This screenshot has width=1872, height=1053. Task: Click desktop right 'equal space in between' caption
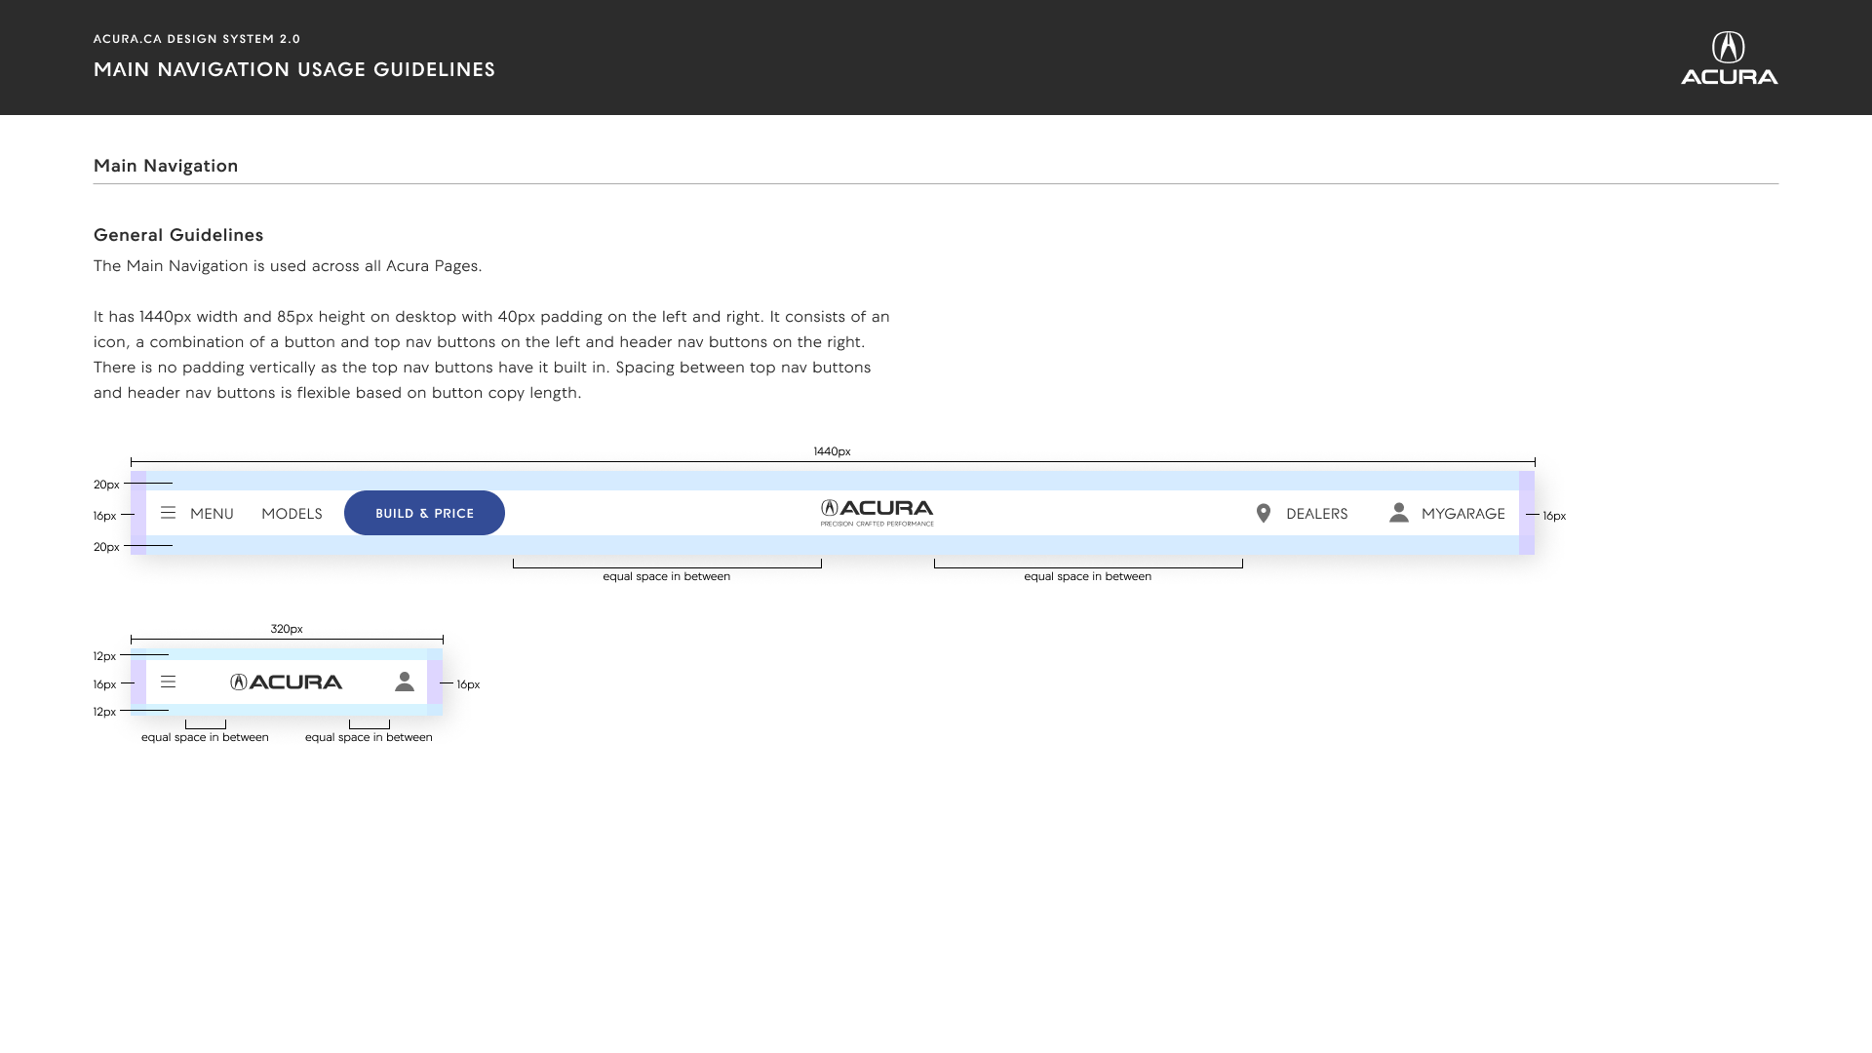pos(1088,576)
